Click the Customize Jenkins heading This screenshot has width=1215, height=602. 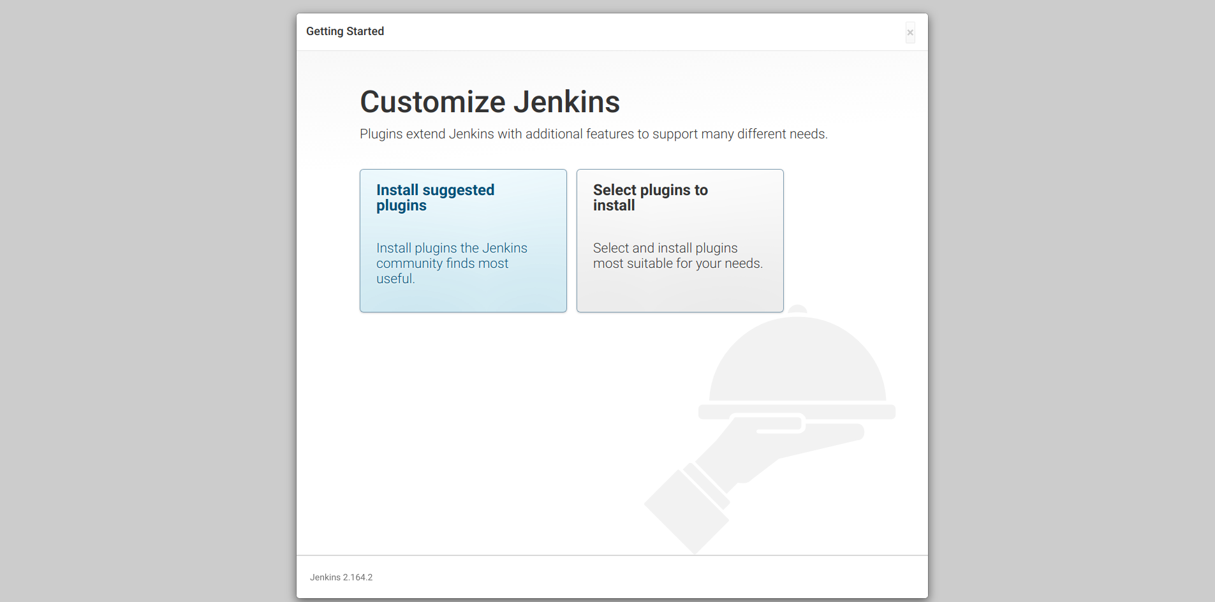[x=490, y=102]
